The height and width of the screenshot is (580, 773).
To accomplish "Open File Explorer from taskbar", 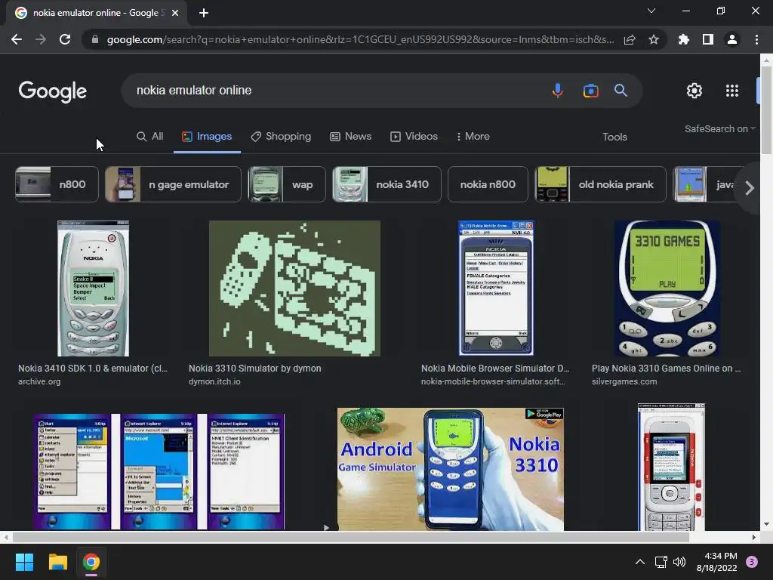I will pyautogui.click(x=57, y=562).
